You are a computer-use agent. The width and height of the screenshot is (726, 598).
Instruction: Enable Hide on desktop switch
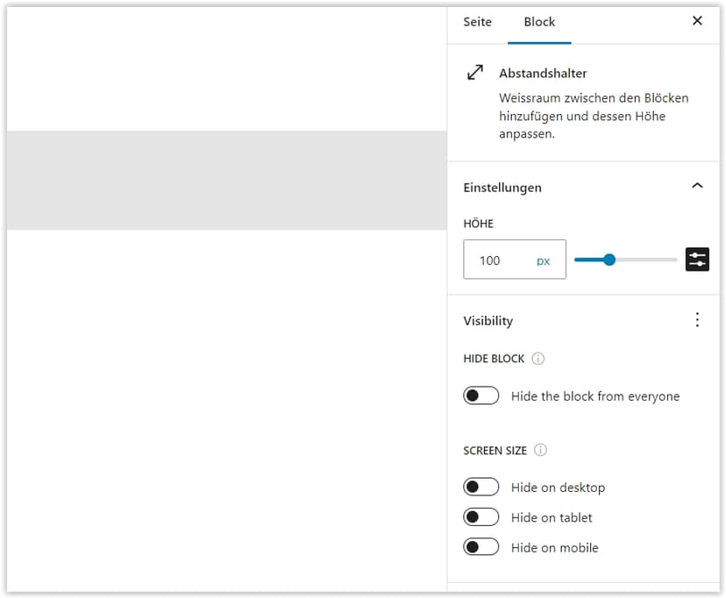click(481, 487)
